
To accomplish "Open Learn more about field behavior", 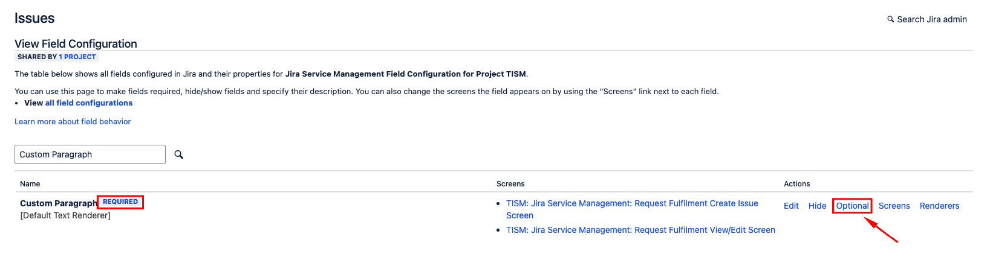I will pos(73,121).
